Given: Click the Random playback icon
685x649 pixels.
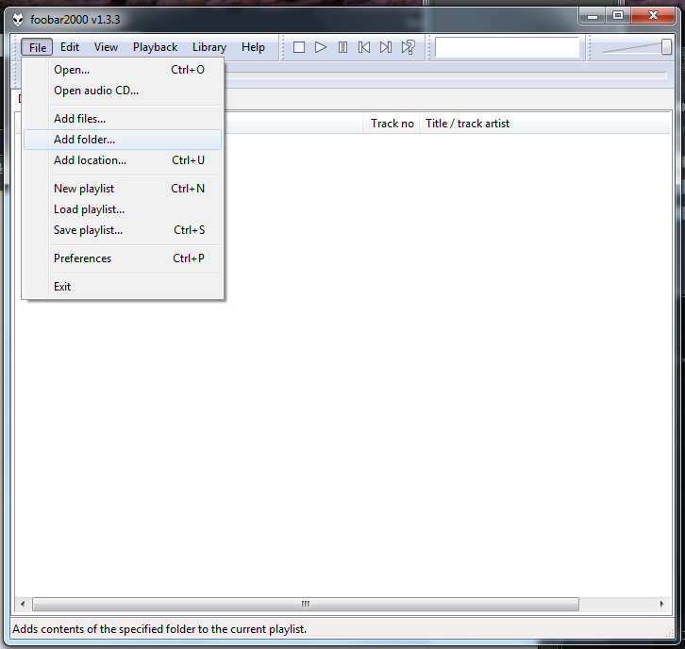Looking at the screenshot, I should 408,47.
